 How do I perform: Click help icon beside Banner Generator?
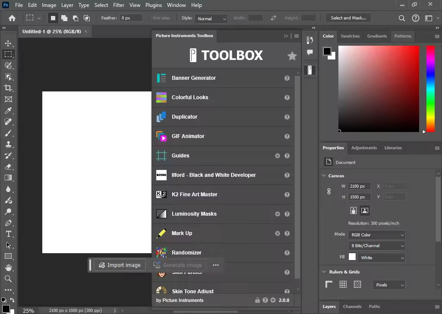click(287, 78)
